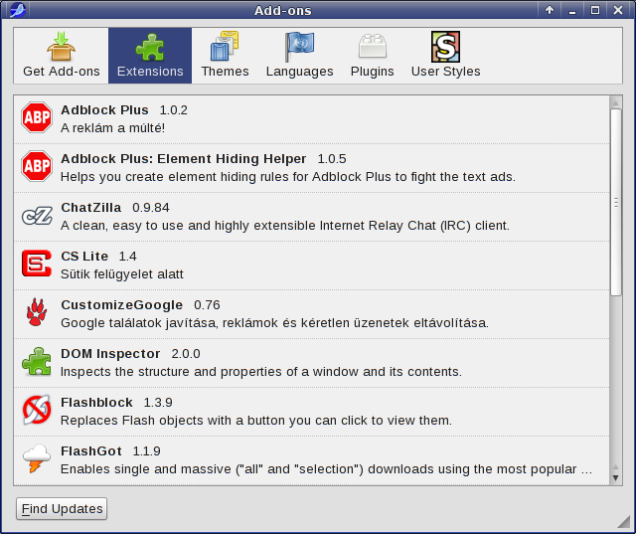This screenshot has width=636, height=534.
Task: Click 'Inspects the structure and properties' text
Action: [261, 372]
